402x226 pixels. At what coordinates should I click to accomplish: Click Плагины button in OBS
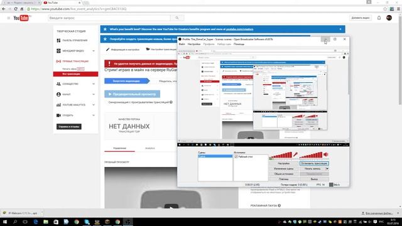pos(283,179)
